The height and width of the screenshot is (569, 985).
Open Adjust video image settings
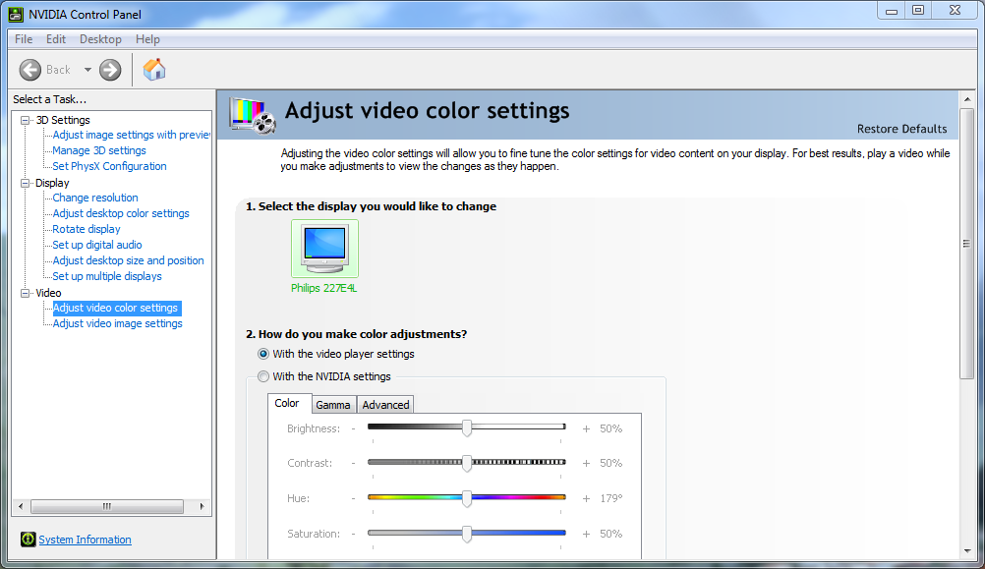(x=117, y=323)
